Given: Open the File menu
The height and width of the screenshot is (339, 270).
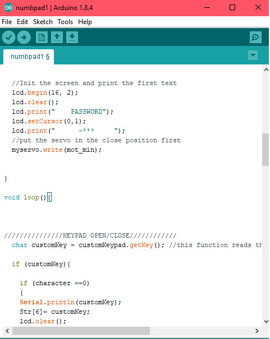Looking at the screenshot, I should tap(7, 22).
